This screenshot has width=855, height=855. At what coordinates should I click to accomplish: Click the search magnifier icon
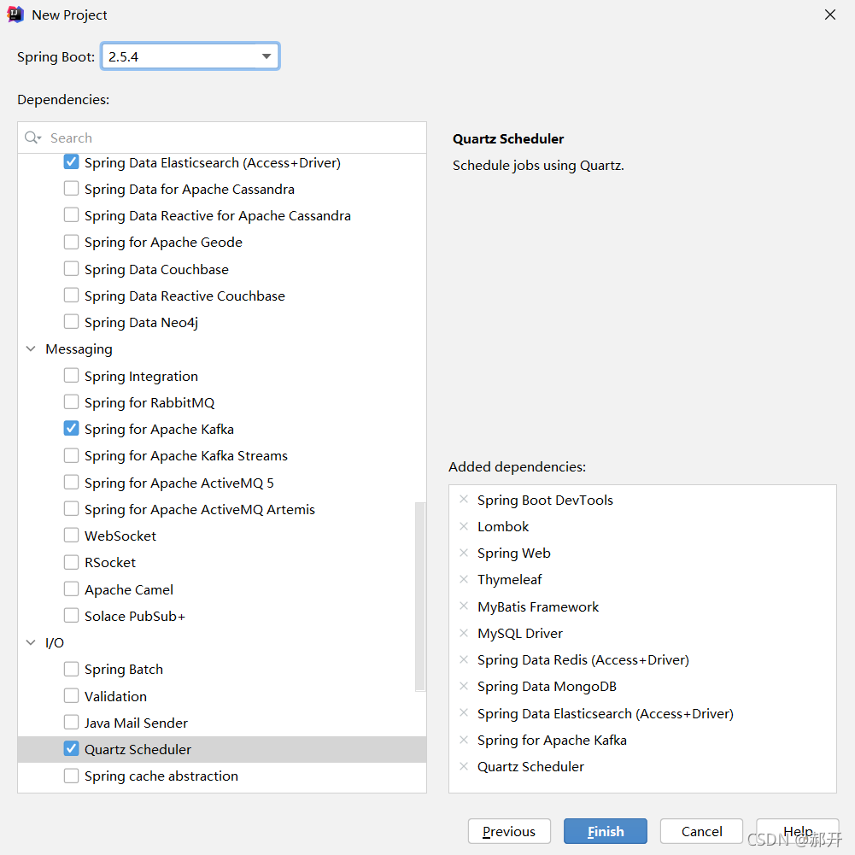coord(32,138)
